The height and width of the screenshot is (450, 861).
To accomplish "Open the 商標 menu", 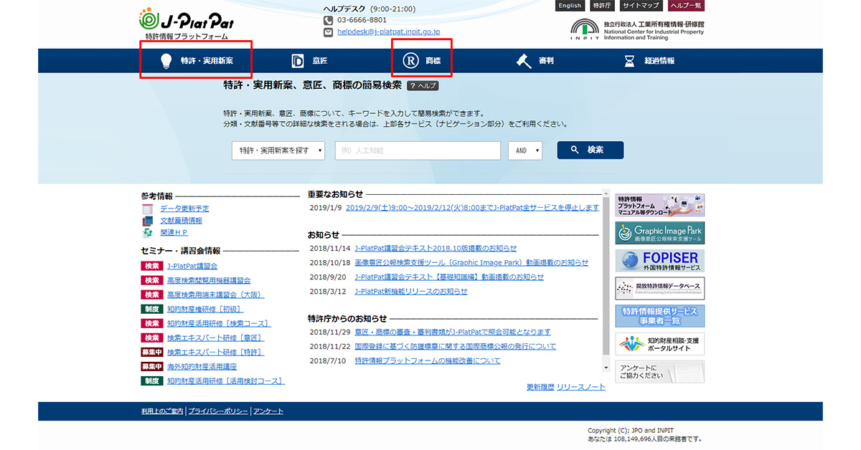I will 422,61.
